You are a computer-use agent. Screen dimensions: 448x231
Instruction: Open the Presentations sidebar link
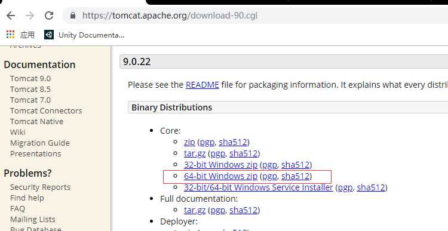coord(35,153)
